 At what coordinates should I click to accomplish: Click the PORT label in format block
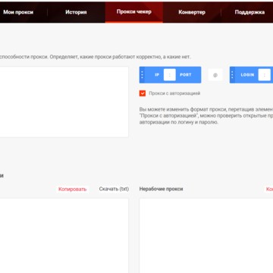point(186,75)
